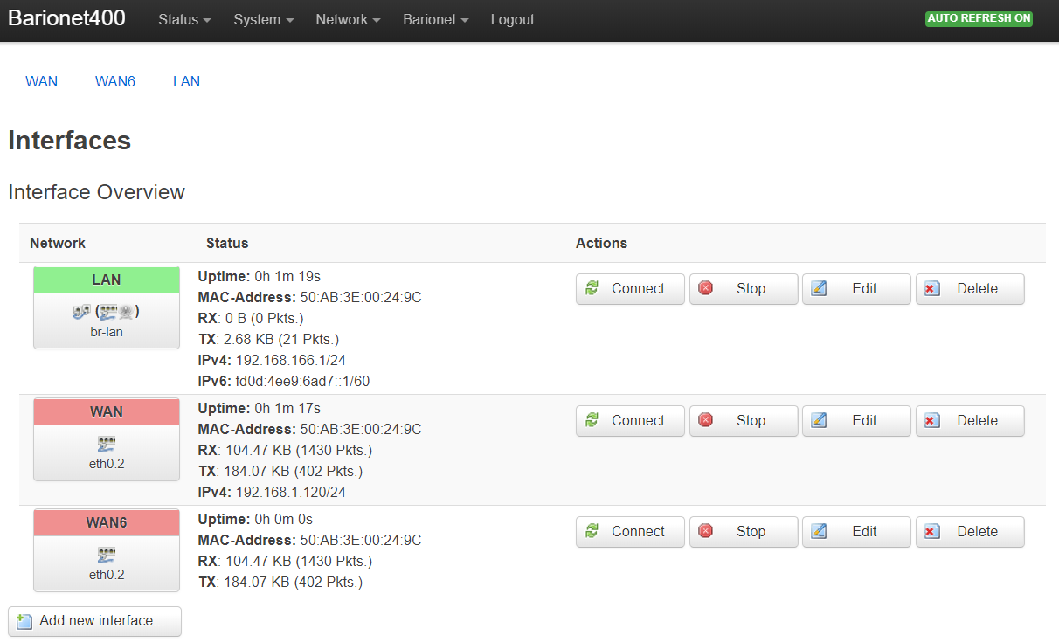
Task: Open the Status dropdown menu
Action: 183,19
